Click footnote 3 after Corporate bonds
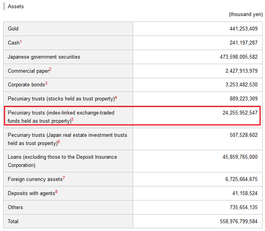 46,83
